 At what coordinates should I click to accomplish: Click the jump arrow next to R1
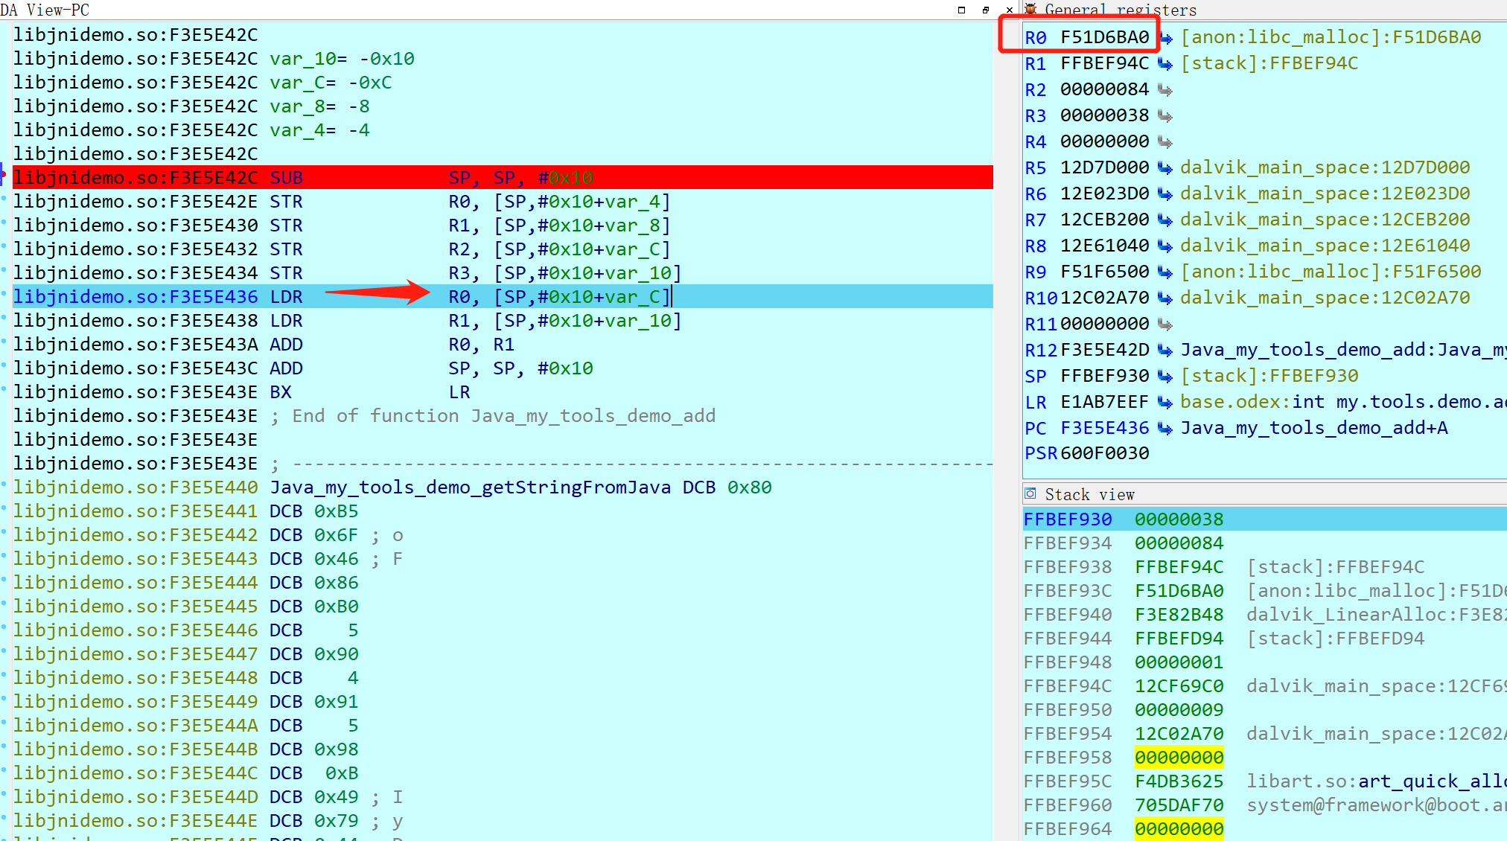(1166, 63)
